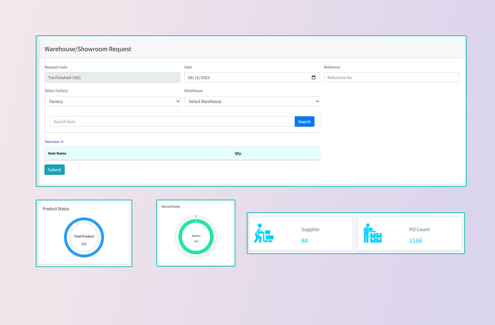495x325 pixels.
Task: Click the PO Count value 1166
Action: [415, 241]
